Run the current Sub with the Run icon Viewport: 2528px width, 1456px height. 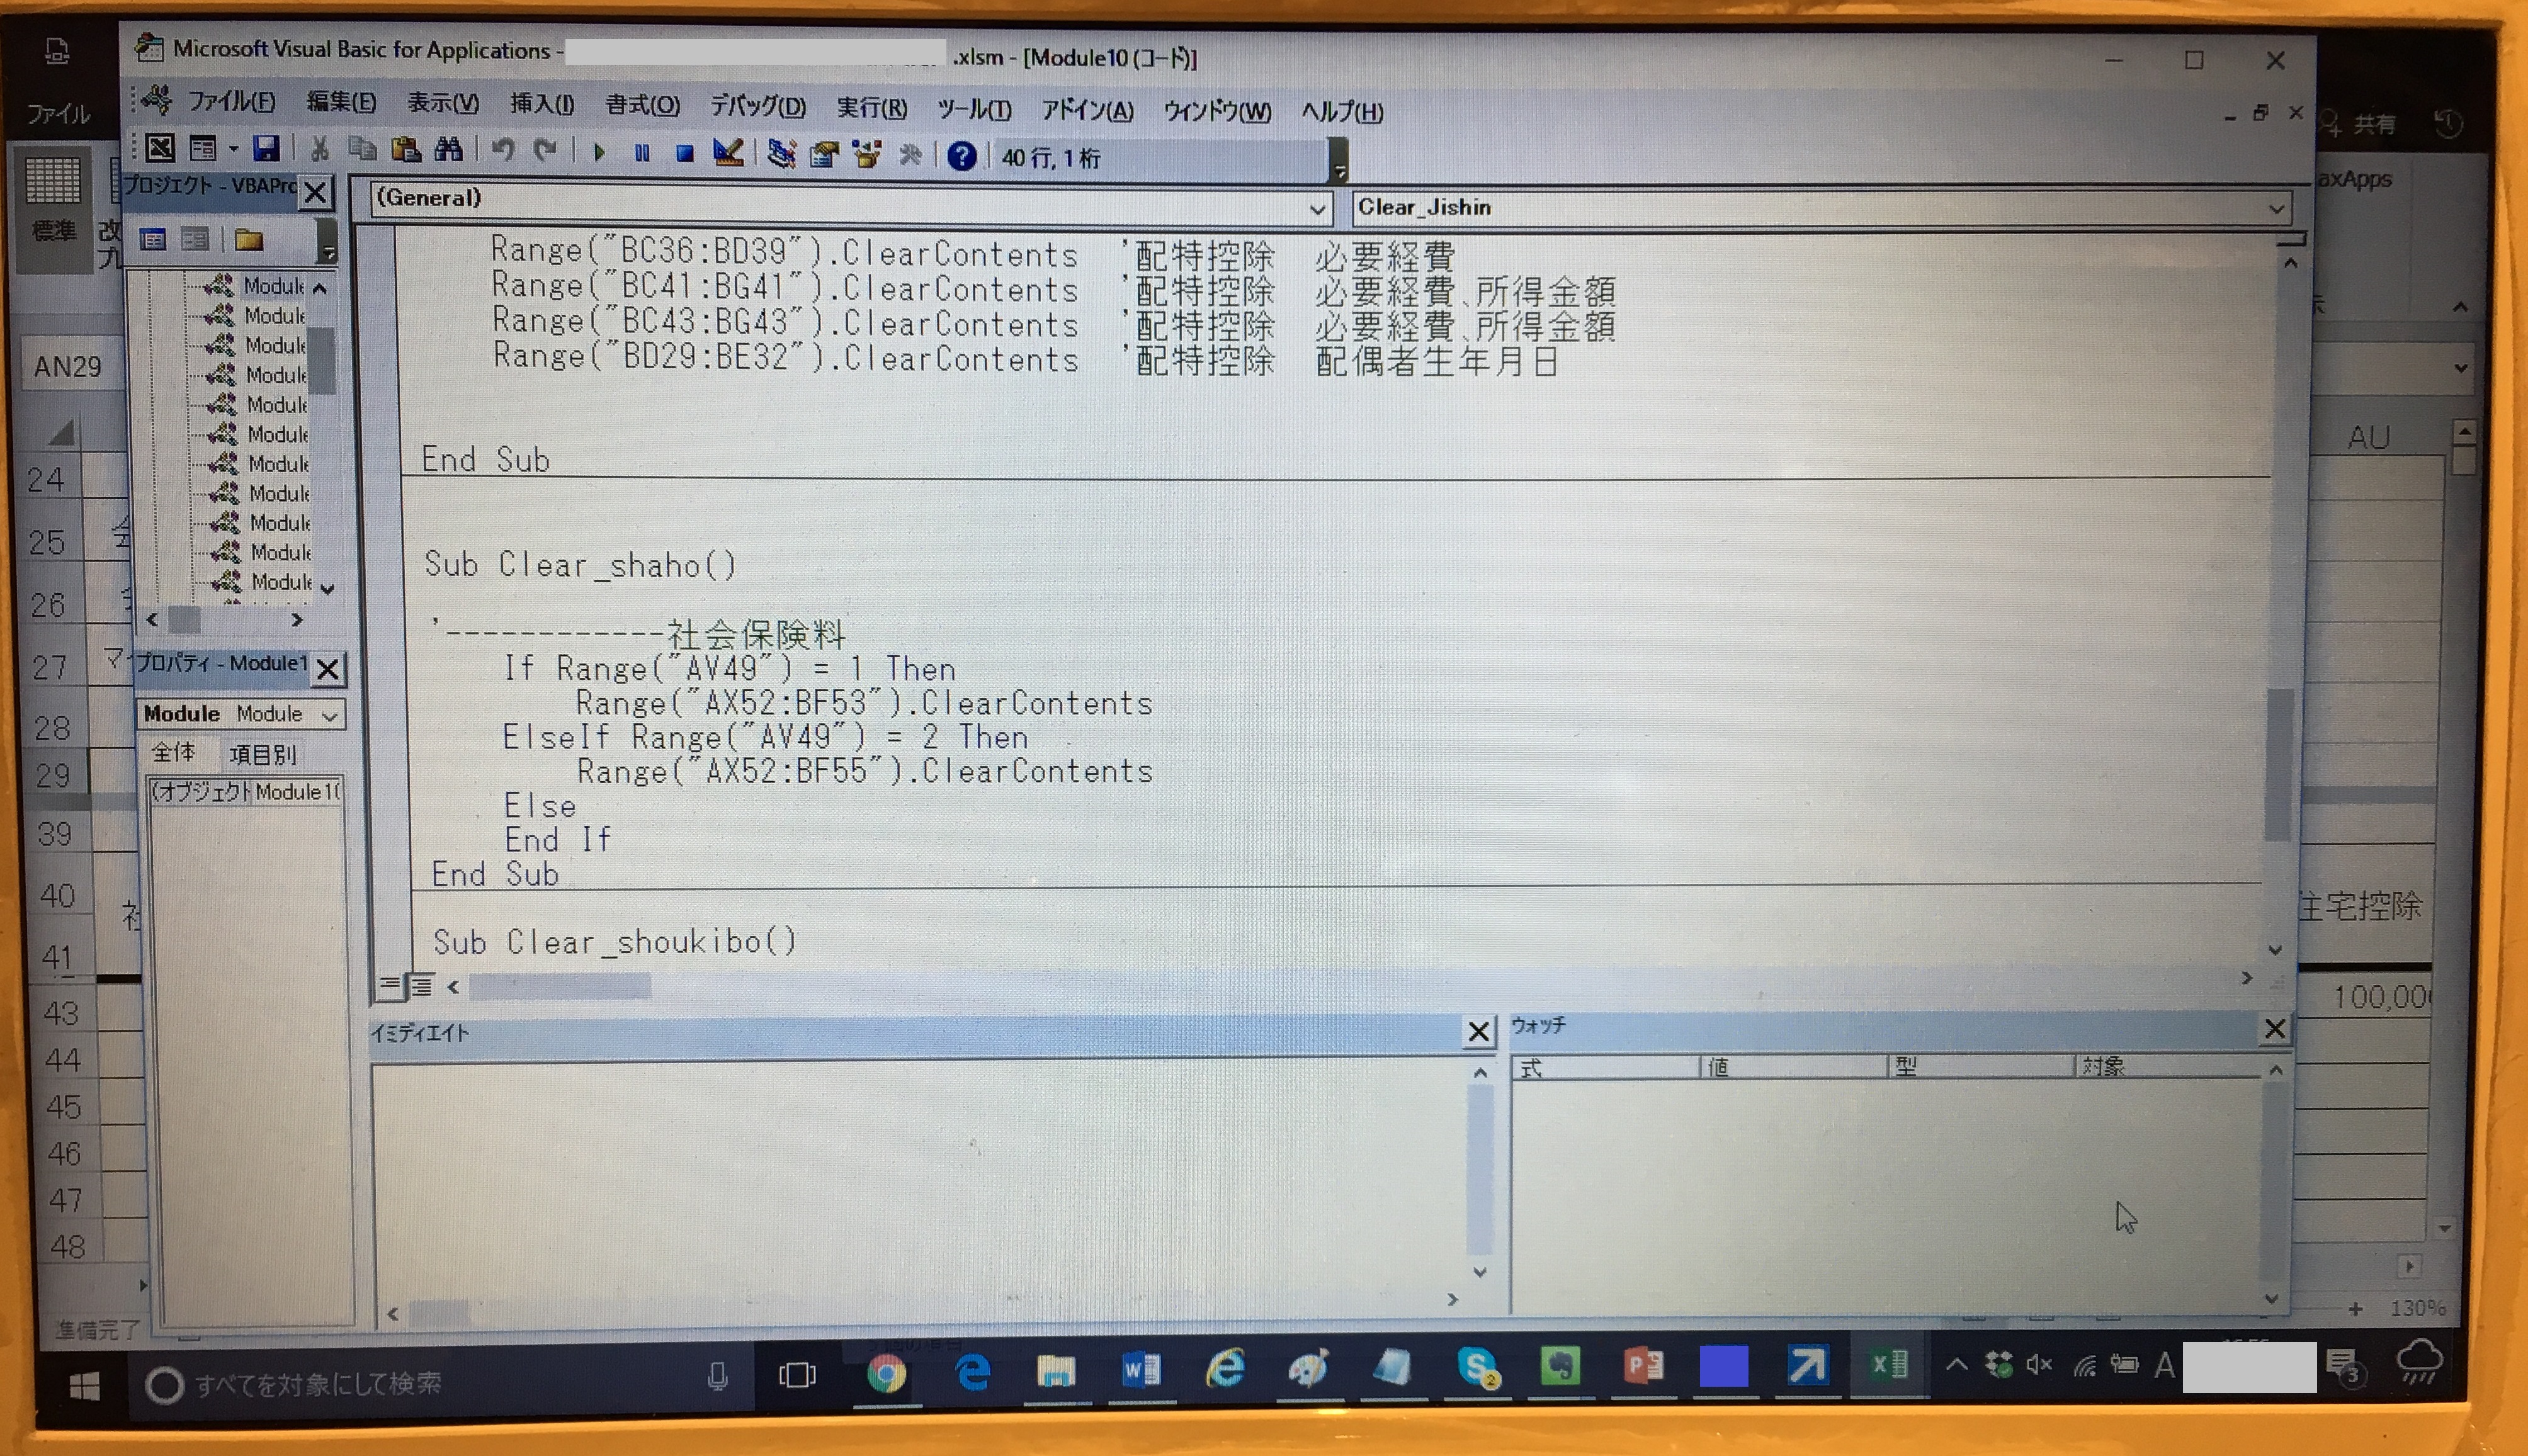[600, 152]
